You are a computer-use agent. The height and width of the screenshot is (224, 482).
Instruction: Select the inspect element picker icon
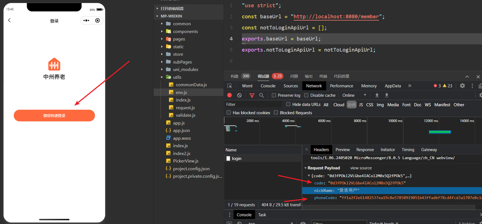pyautogui.click(x=230, y=86)
